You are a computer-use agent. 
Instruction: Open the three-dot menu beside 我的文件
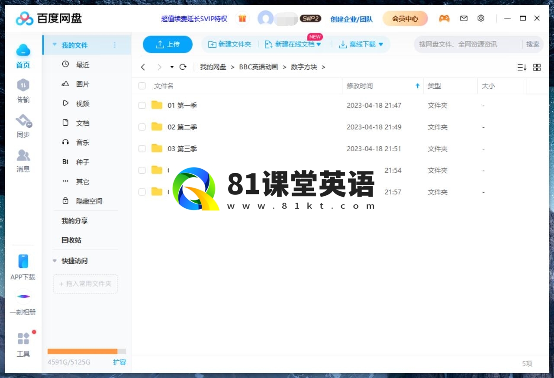[115, 45]
